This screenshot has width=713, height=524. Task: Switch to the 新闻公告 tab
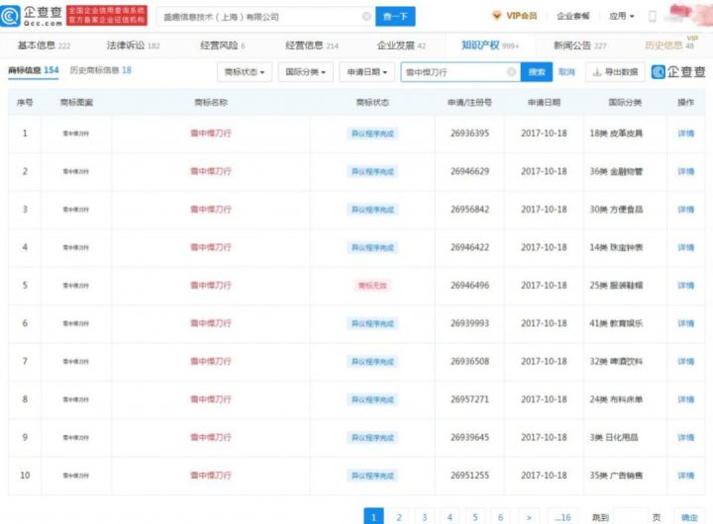[579, 45]
